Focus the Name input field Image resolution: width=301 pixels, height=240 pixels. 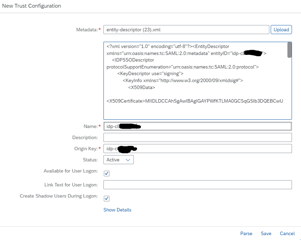[198, 126]
